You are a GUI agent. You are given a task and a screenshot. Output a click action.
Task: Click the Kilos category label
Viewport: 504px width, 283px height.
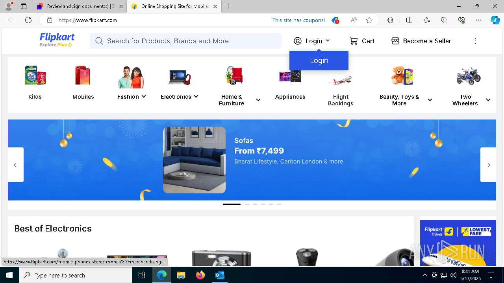35,97
